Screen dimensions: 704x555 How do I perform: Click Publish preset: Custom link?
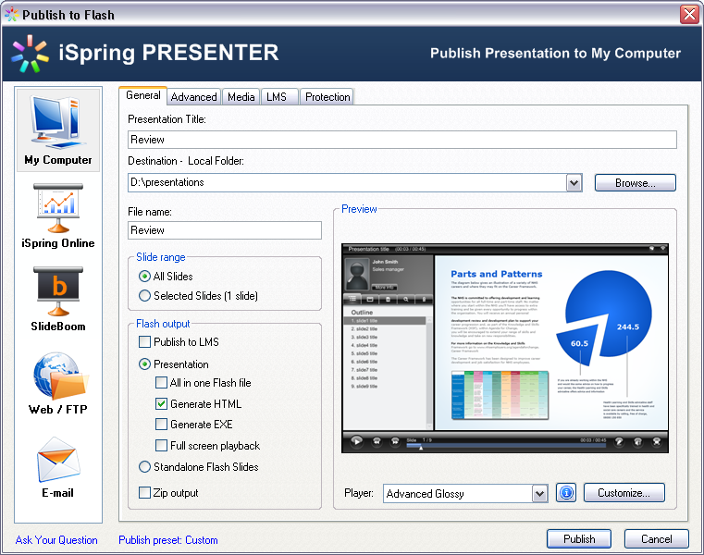[168, 540]
